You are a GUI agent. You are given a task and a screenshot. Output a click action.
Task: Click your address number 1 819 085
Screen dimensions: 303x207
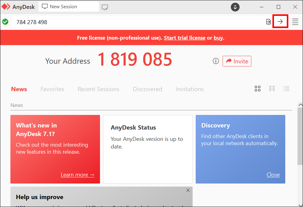[135, 59]
